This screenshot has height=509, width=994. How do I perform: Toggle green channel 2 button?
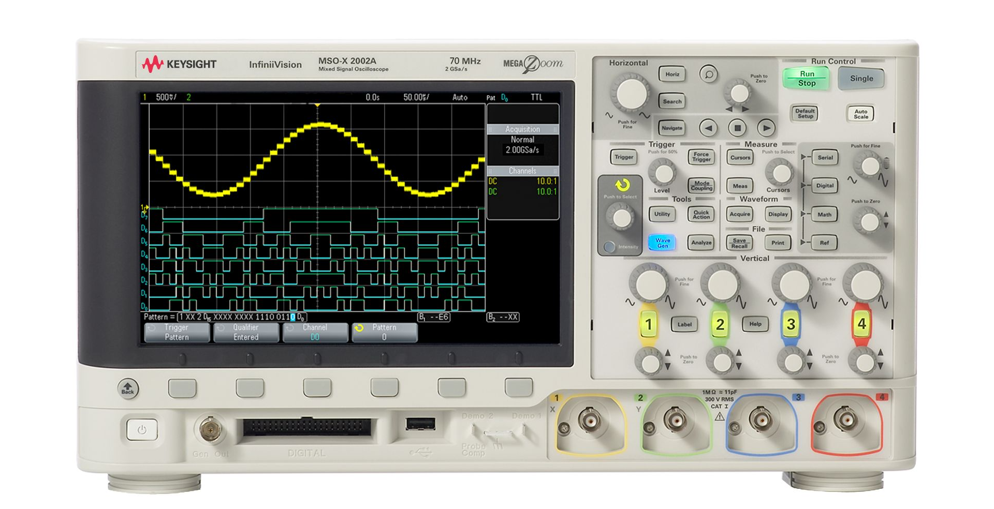pos(720,324)
